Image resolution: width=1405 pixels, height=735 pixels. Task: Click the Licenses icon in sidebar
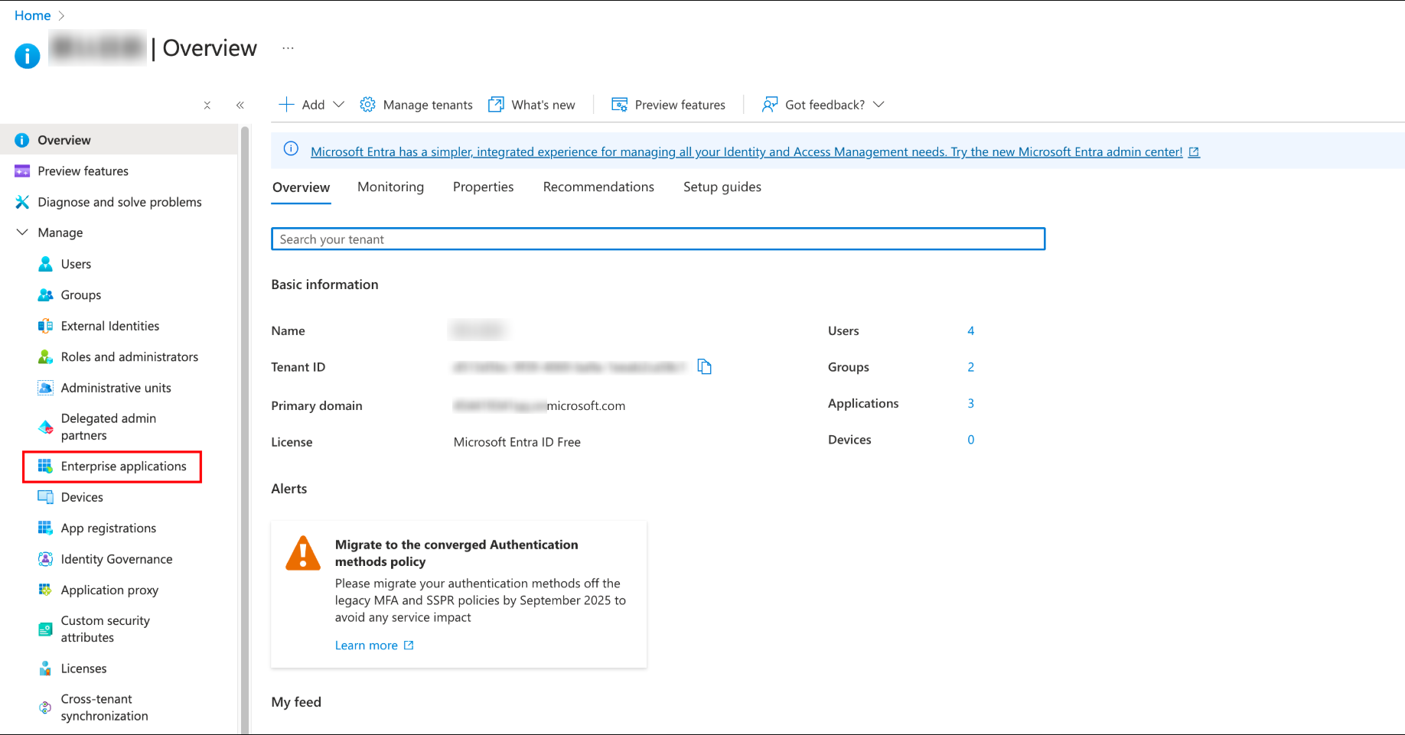[x=45, y=668]
